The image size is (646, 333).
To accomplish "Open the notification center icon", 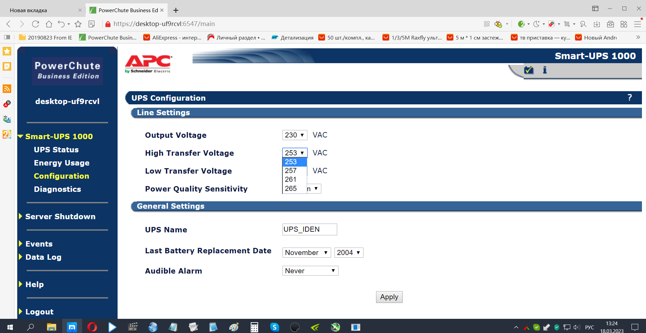I will point(635,327).
